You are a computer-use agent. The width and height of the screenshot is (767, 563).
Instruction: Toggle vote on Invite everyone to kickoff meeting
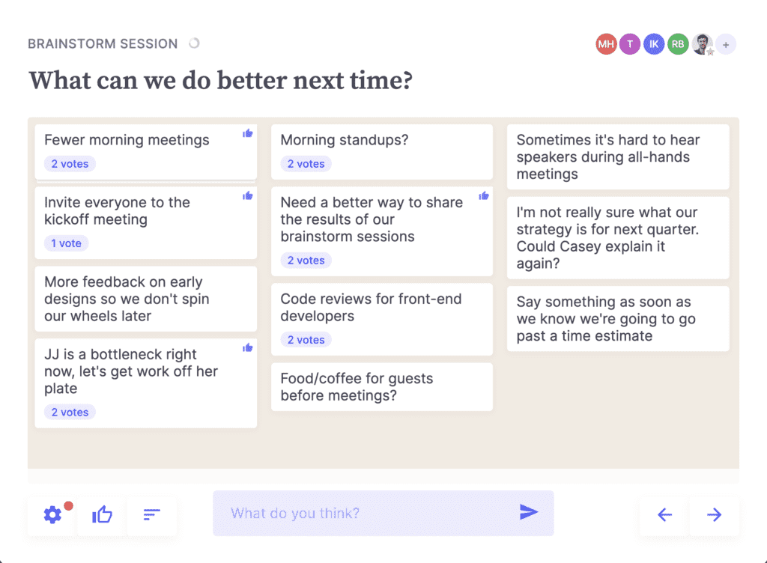pos(247,196)
